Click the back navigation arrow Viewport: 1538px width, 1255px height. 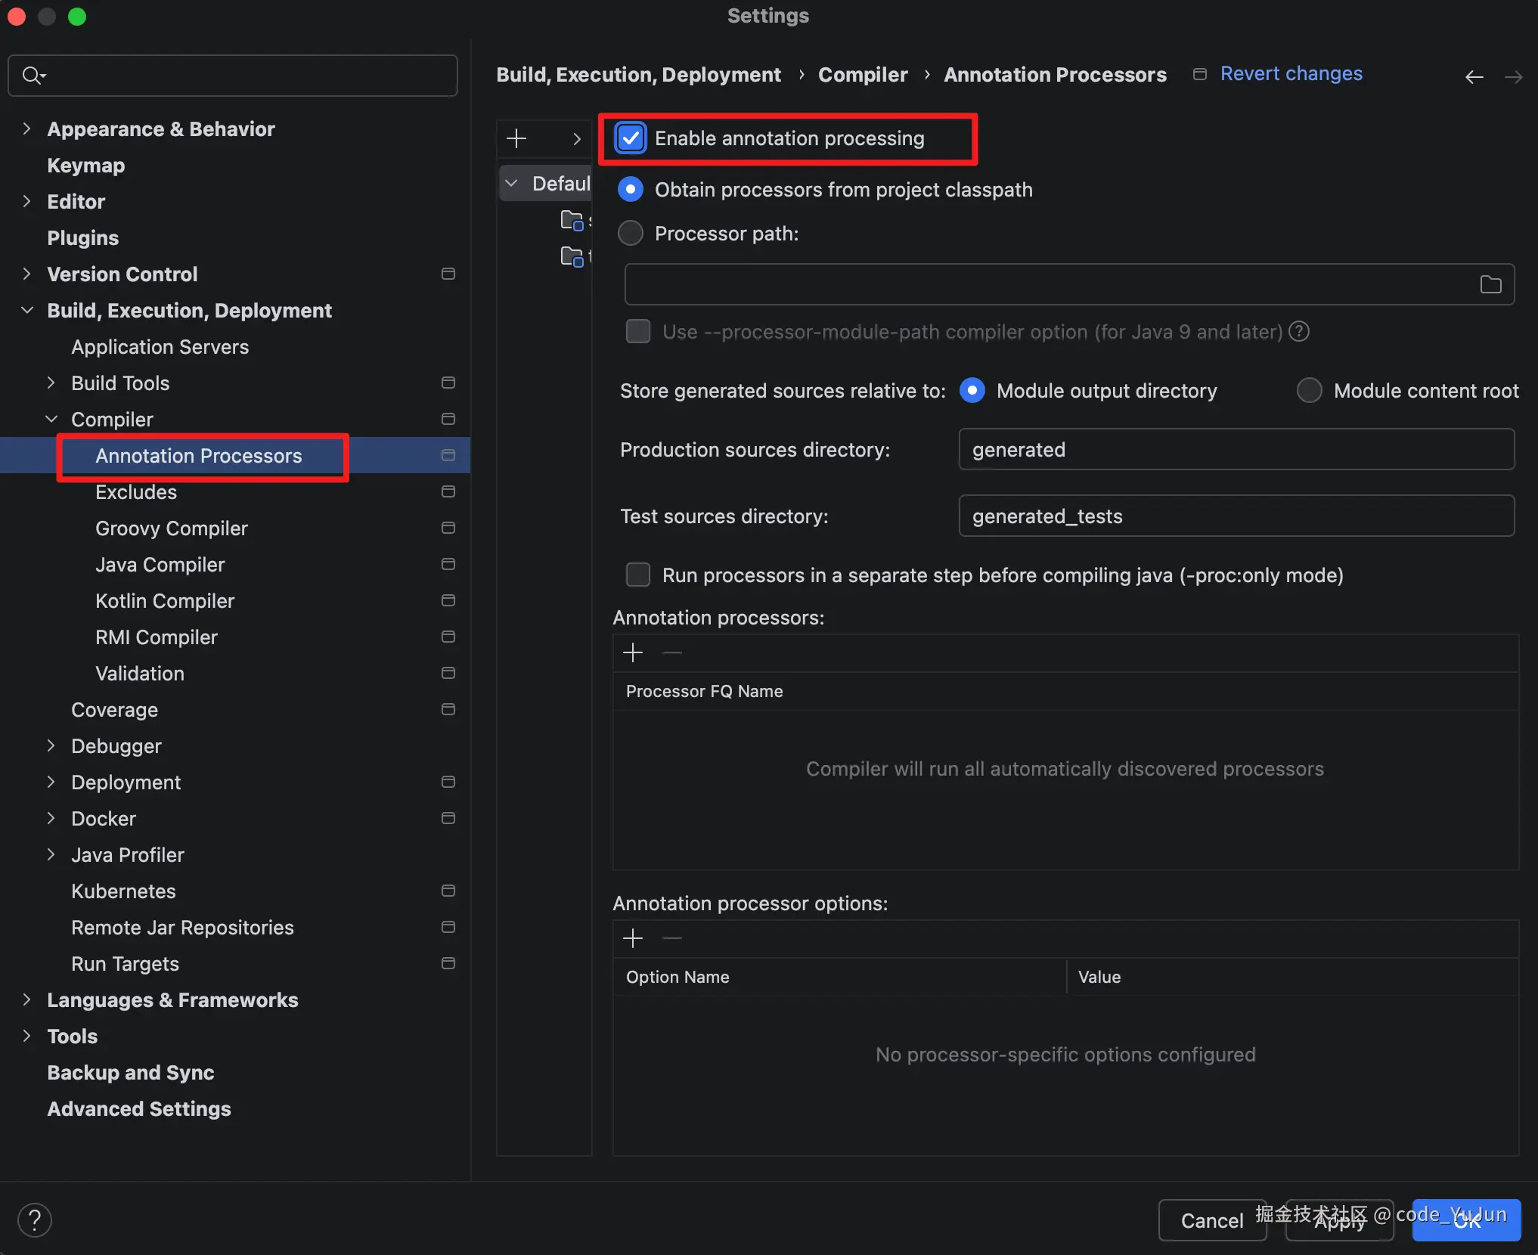1474,76
